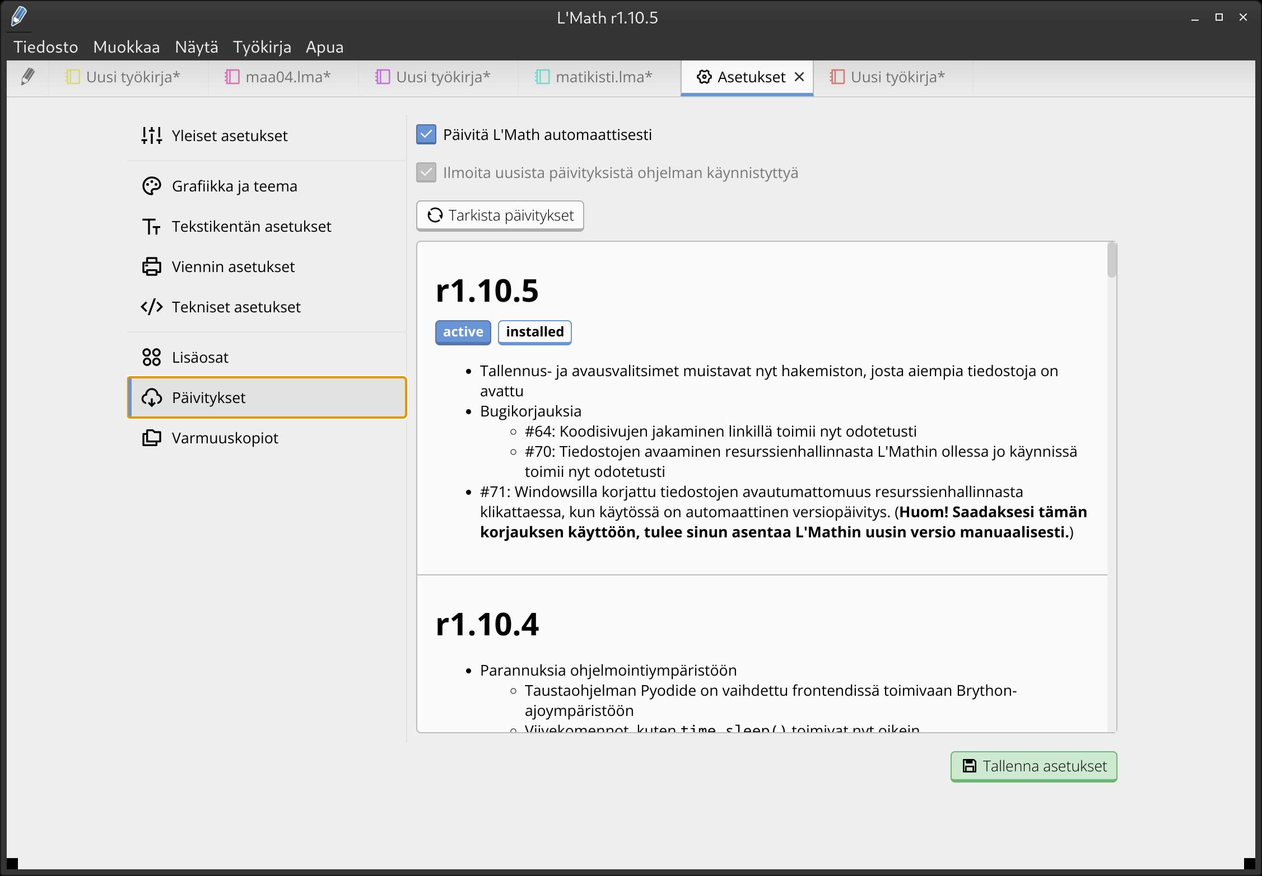Viewport: 1262px width, 876px height.
Task: Click the code brackets icon beside Tekniset asetukset
Action: [x=152, y=307]
